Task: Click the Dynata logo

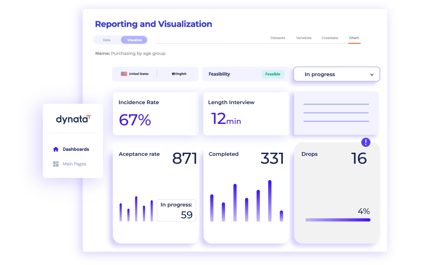Action: 73,119
